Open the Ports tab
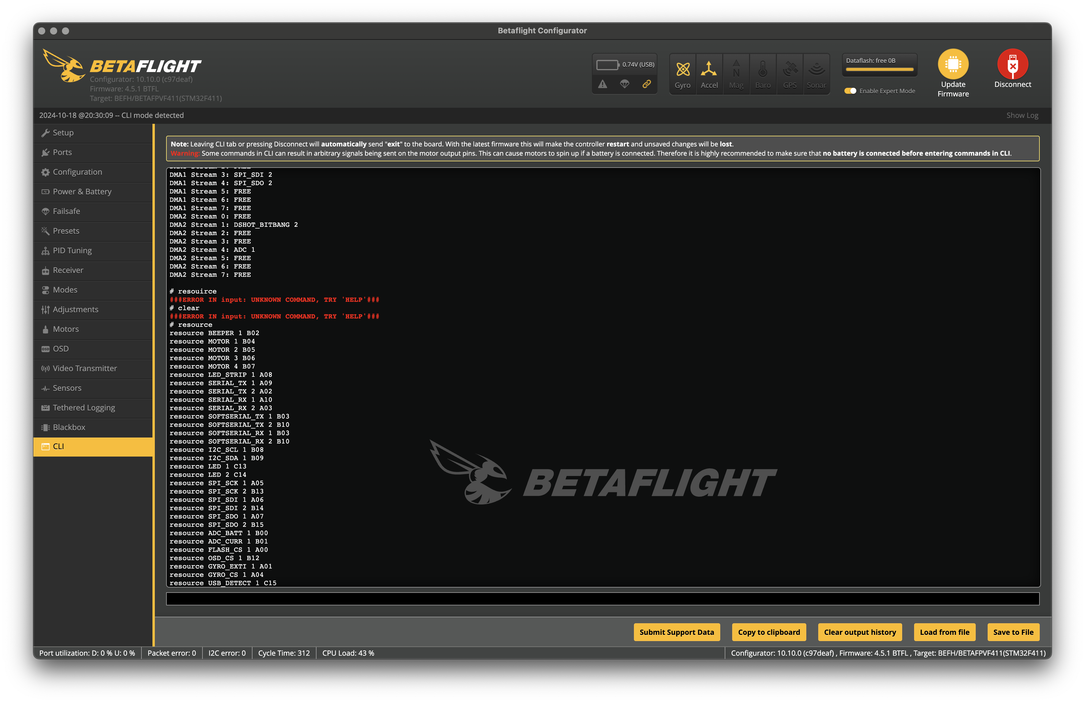Image resolution: width=1085 pixels, height=703 pixels. click(93, 152)
